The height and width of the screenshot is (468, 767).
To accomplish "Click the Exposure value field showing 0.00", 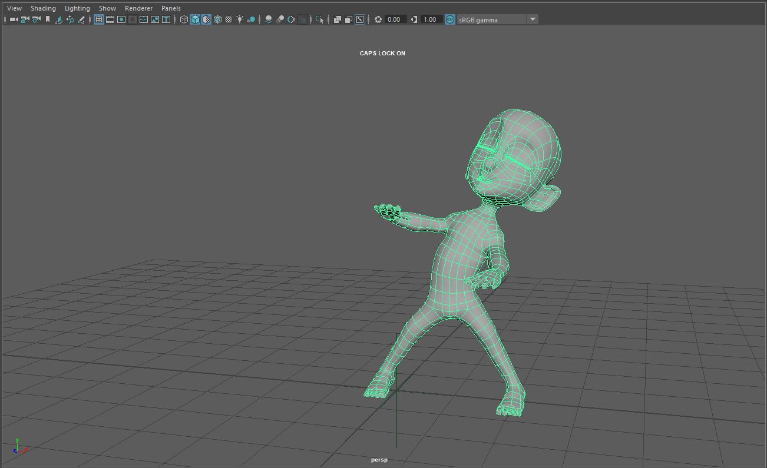I will (395, 19).
